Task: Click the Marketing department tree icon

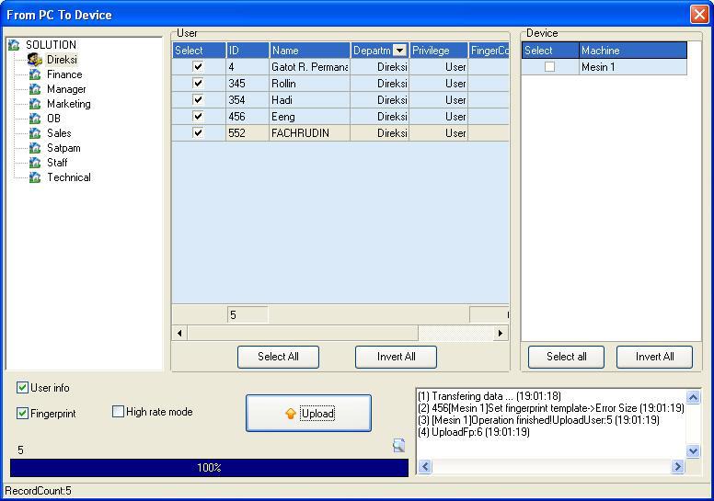Action: tap(35, 104)
